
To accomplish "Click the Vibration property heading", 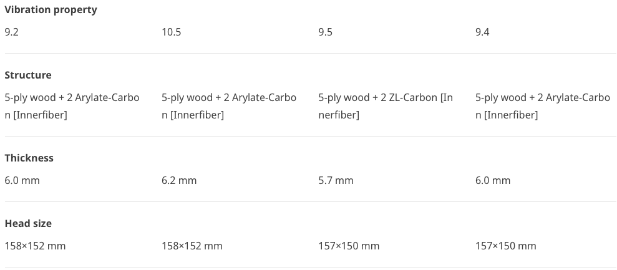I will (51, 9).
